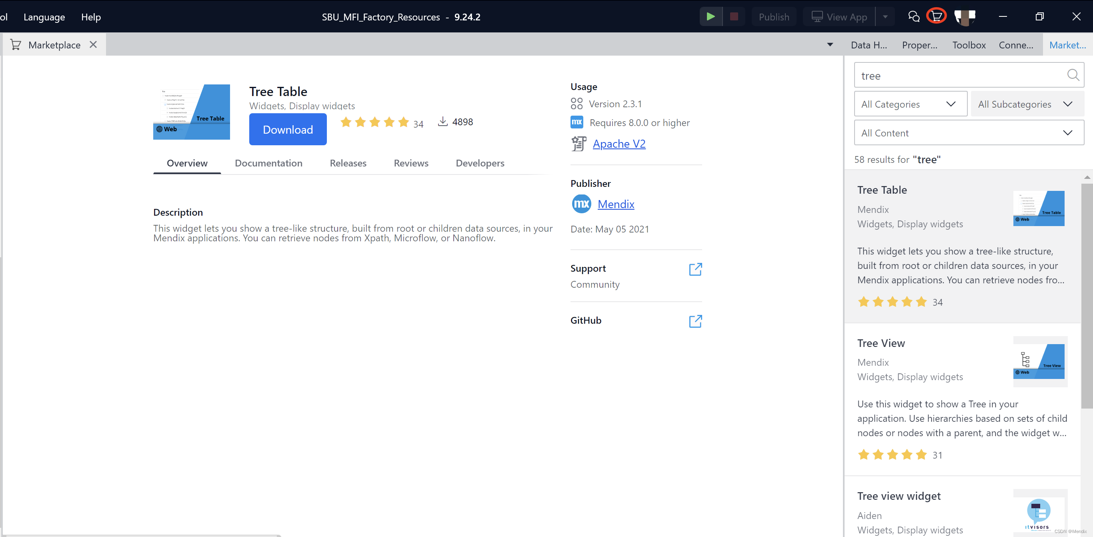
Task: Click the Apache V2 license icon
Action: pyautogui.click(x=579, y=144)
